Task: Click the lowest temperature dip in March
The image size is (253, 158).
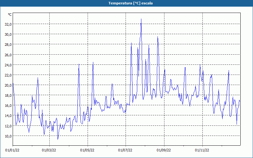Action: click(58, 139)
